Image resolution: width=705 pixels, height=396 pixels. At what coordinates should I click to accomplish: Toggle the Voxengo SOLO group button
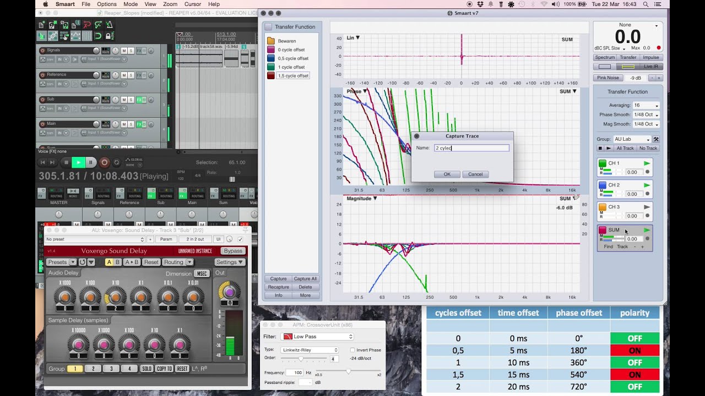point(147,369)
